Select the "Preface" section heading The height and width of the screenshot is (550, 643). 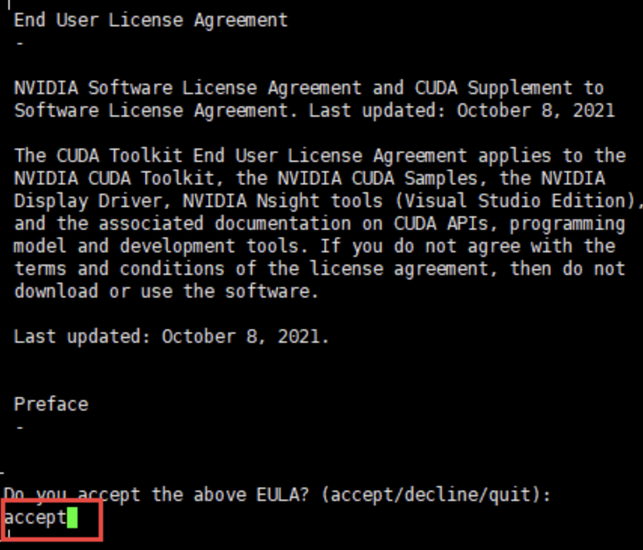pyautogui.click(x=50, y=405)
